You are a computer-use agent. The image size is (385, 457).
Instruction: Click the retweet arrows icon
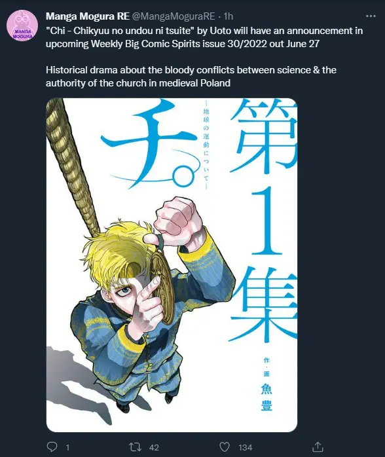136,447
